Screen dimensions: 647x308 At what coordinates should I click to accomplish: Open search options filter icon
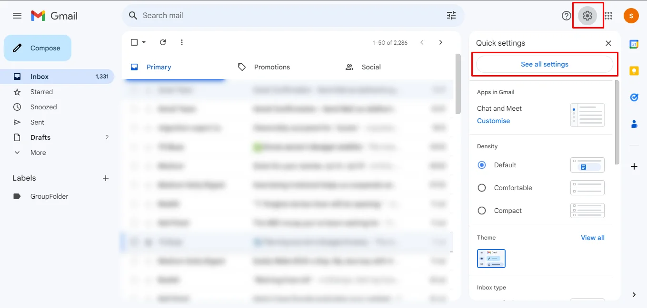tap(451, 16)
